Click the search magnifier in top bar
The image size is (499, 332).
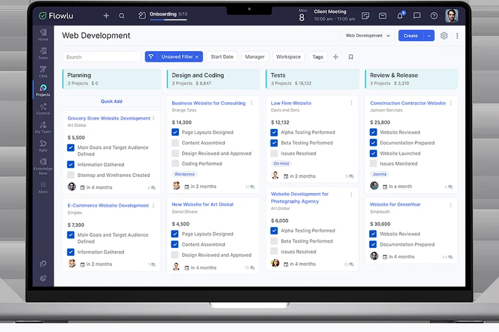pyautogui.click(x=122, y=16)
